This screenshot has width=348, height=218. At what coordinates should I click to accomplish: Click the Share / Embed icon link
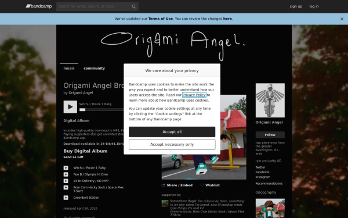click(x=177, y=185)
